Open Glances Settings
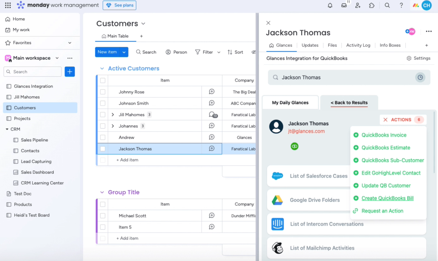The width and height of the screenshot is (438, 261). pos(418,58)
